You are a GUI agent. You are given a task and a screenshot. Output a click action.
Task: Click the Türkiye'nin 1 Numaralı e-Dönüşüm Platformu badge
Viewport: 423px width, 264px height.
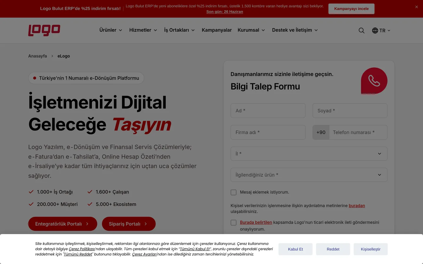86,78
